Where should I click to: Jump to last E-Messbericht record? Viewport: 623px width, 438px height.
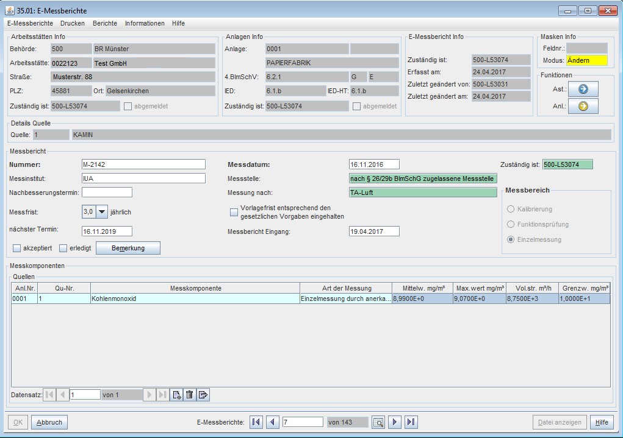(411, 422)
